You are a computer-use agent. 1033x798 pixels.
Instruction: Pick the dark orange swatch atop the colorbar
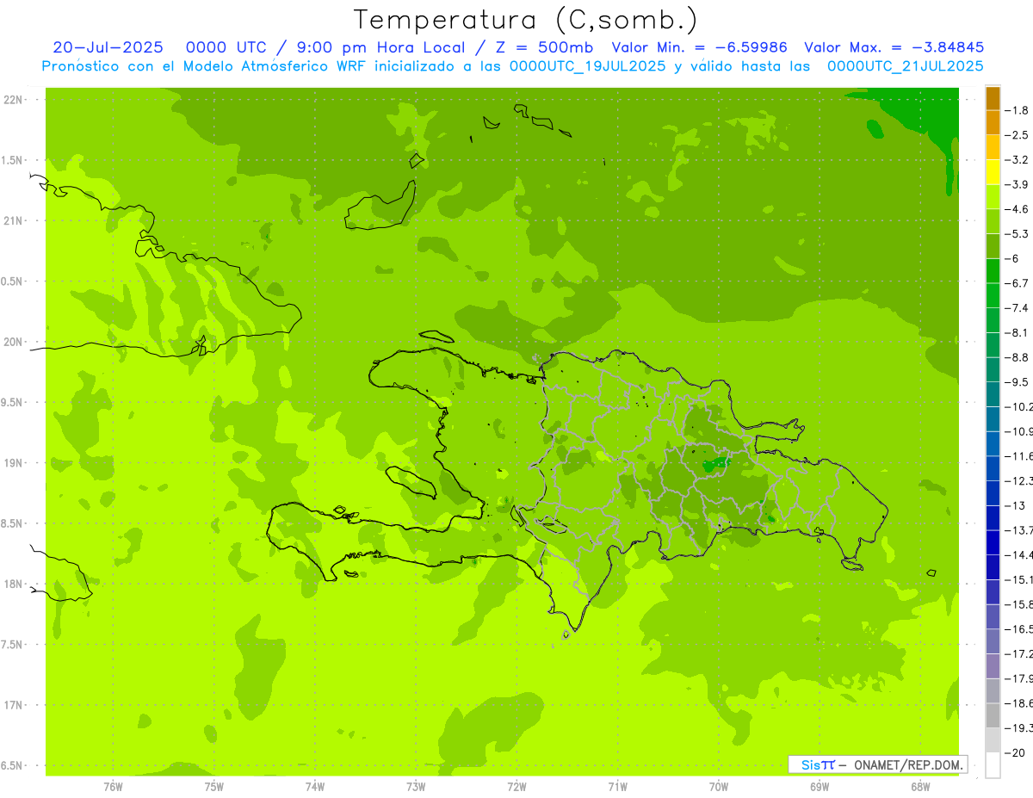pyautogui.click(x=993, y=98)
